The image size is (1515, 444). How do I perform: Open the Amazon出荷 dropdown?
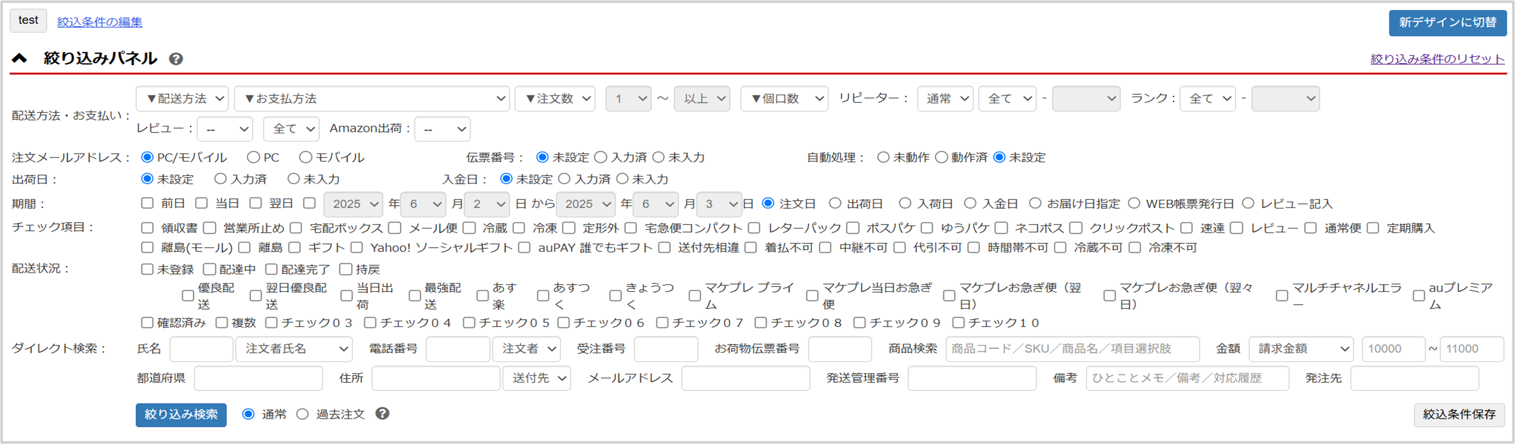(x=442, y=129)
